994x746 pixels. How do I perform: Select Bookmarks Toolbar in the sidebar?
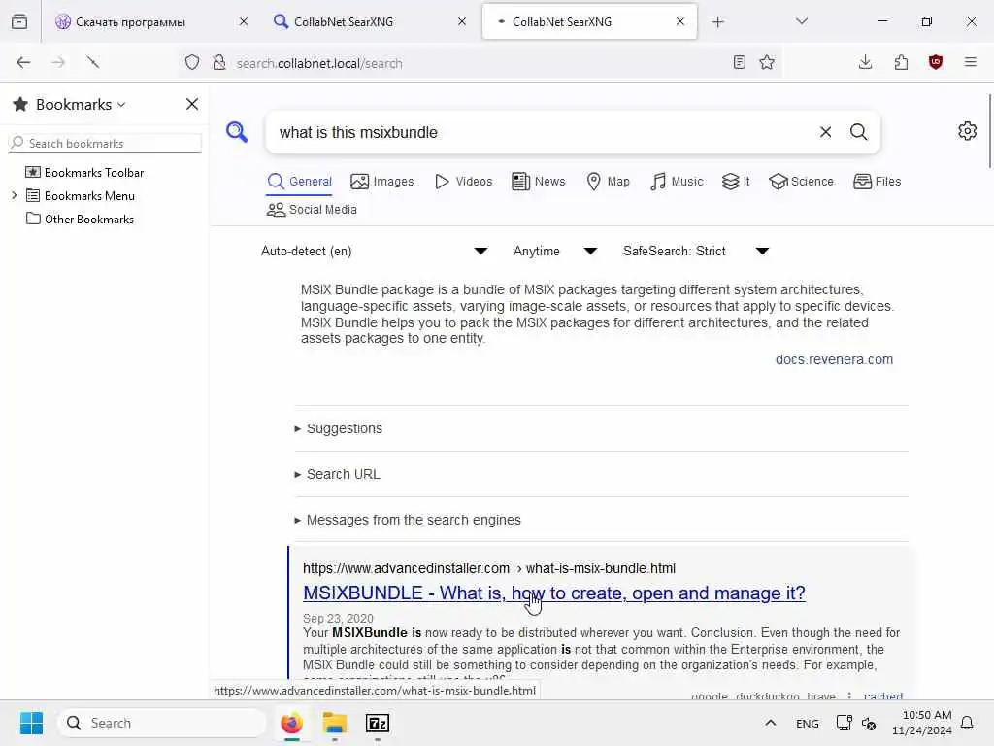(x=94, y=173)
